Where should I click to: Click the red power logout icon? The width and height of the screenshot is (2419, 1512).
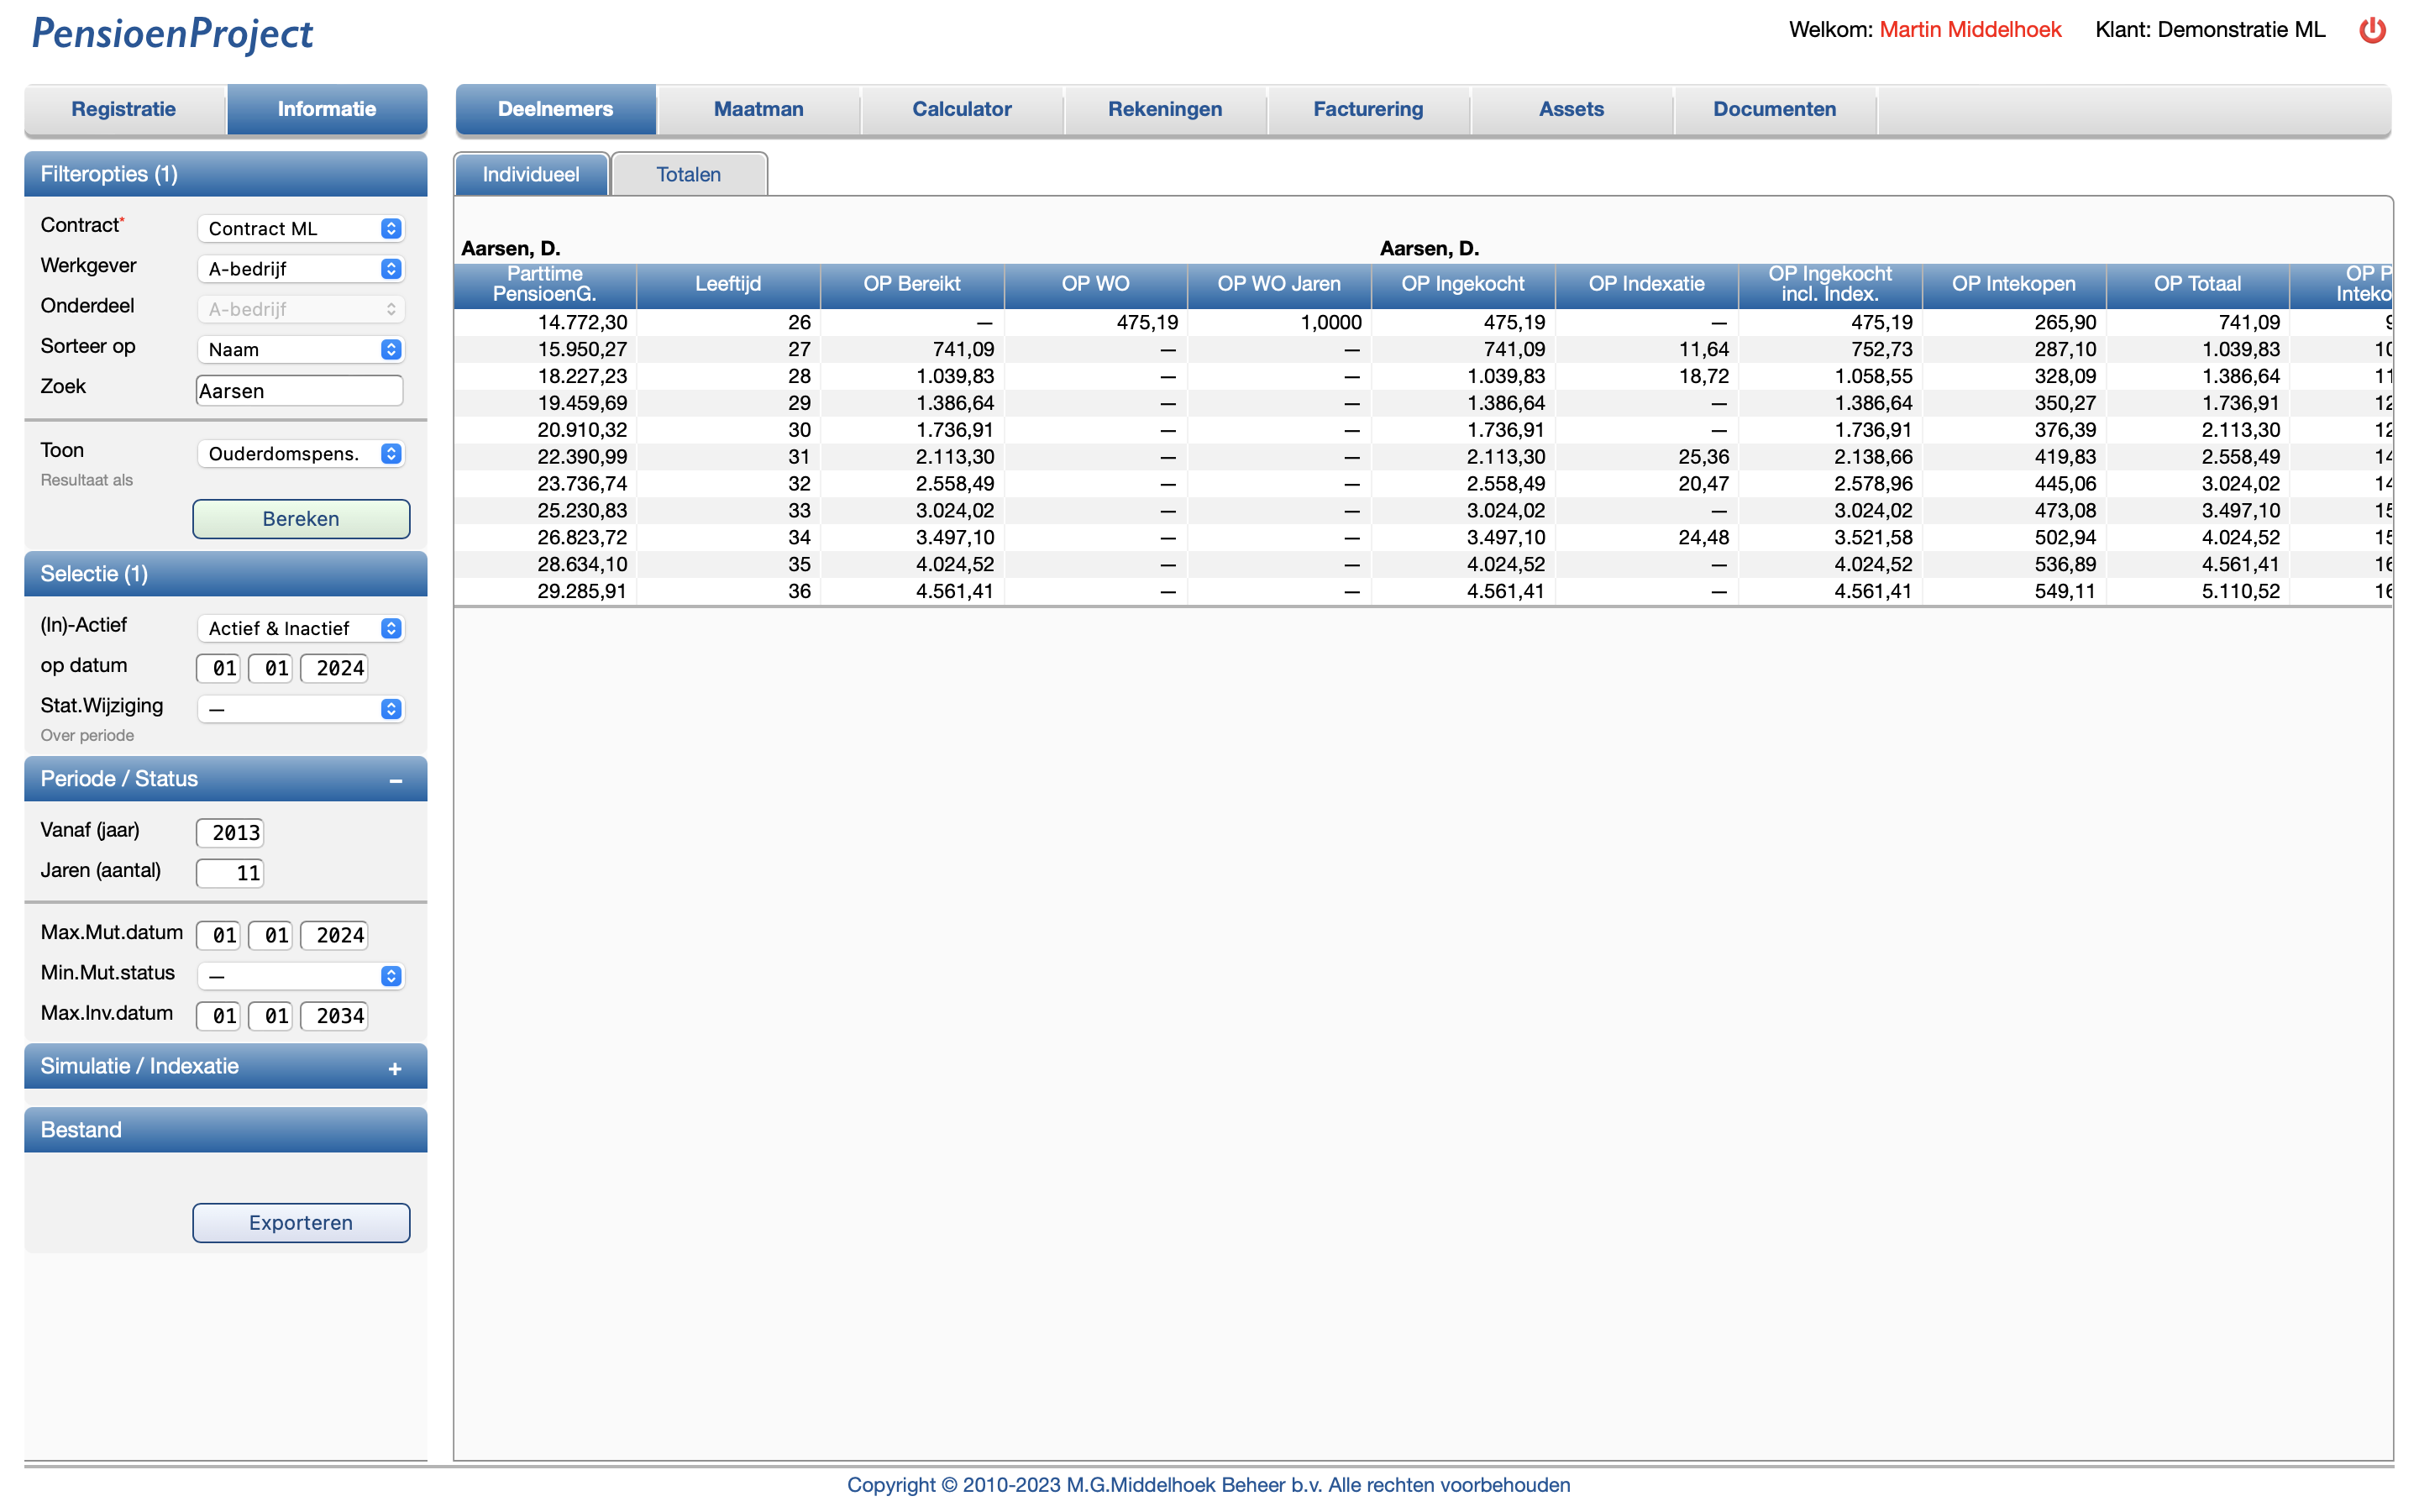coord(2371,30)
